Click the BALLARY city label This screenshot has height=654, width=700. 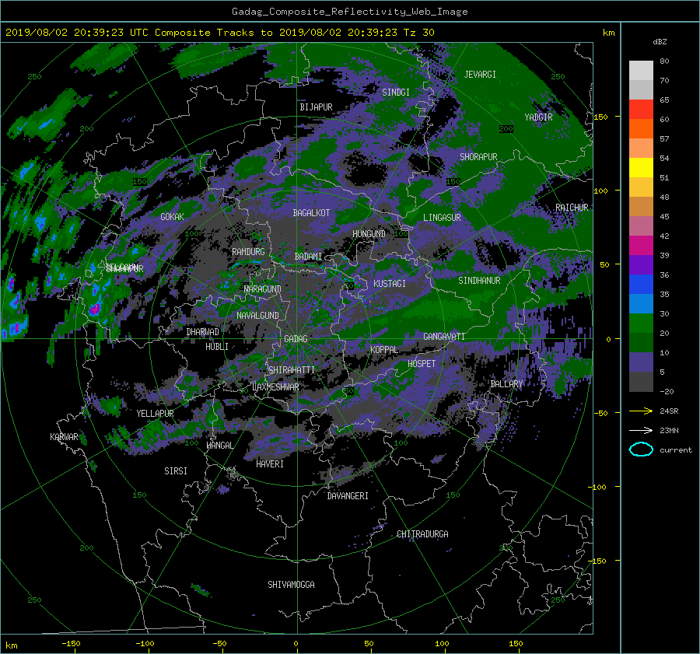(x=506, y=384)
